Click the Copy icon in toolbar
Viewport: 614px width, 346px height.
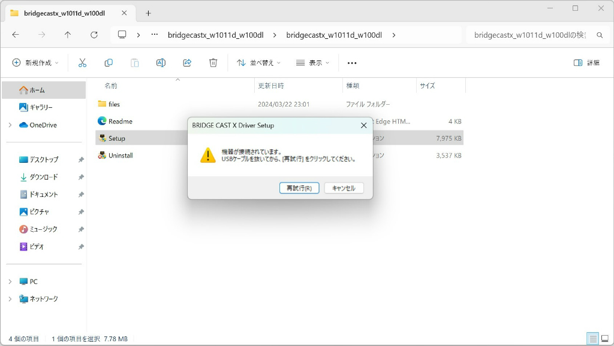[109, 63]
